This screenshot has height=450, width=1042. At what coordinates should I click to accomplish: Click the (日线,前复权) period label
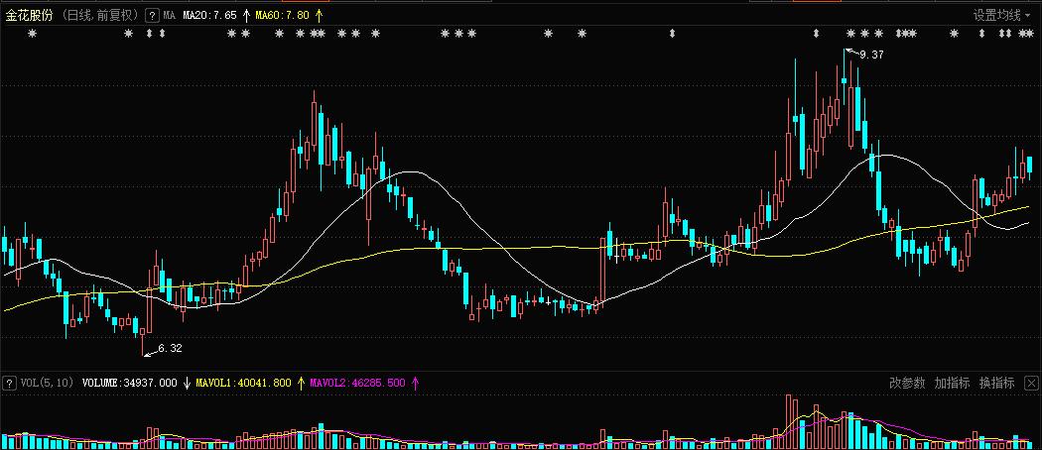pyautogui.click(x=101, y=15)
